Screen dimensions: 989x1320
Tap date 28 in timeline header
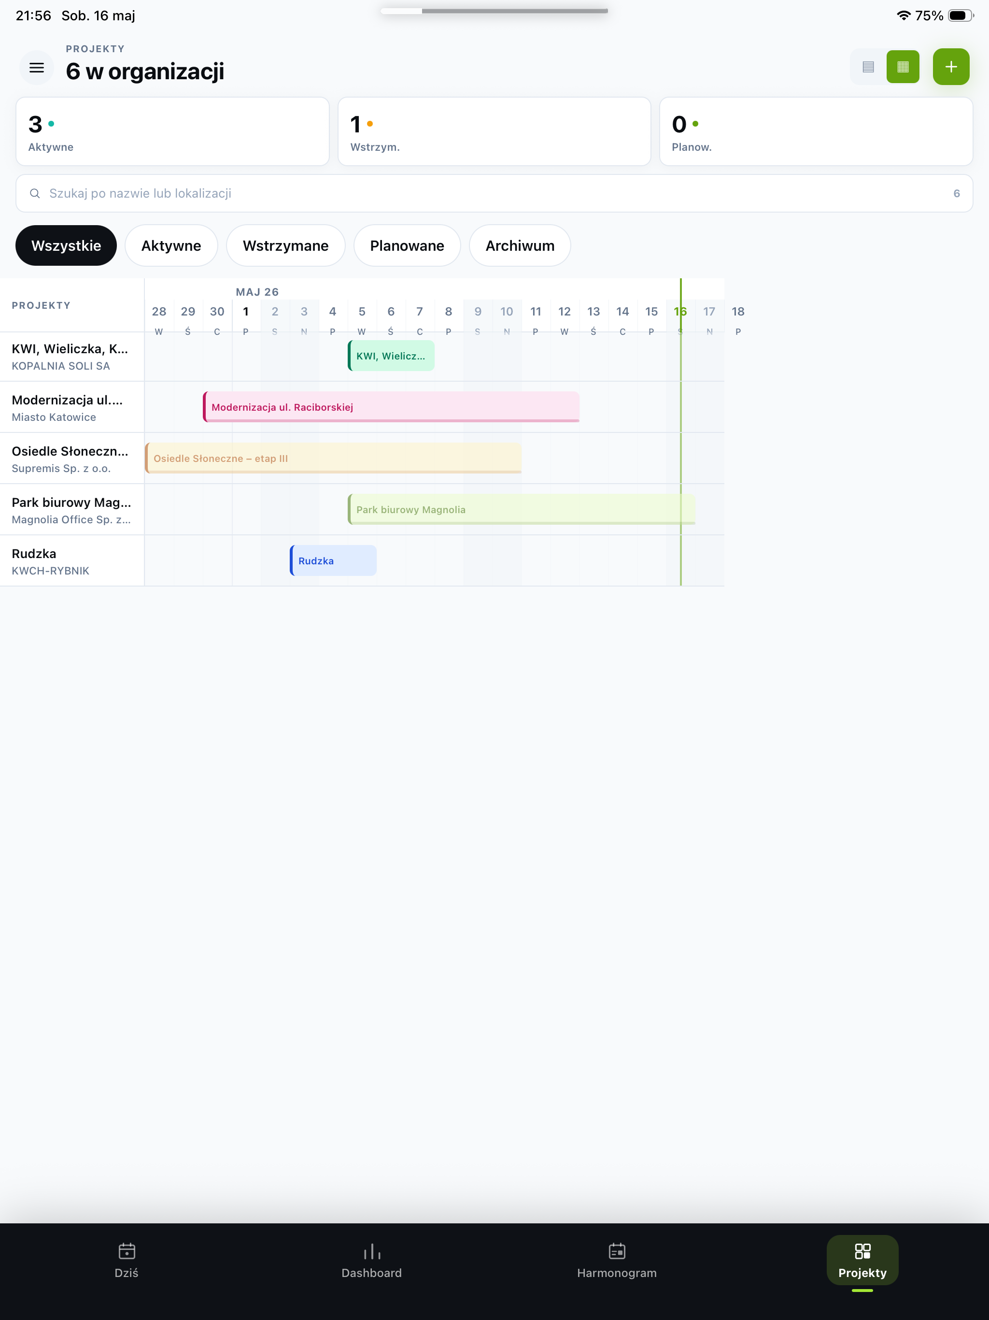tap(159, 312)
